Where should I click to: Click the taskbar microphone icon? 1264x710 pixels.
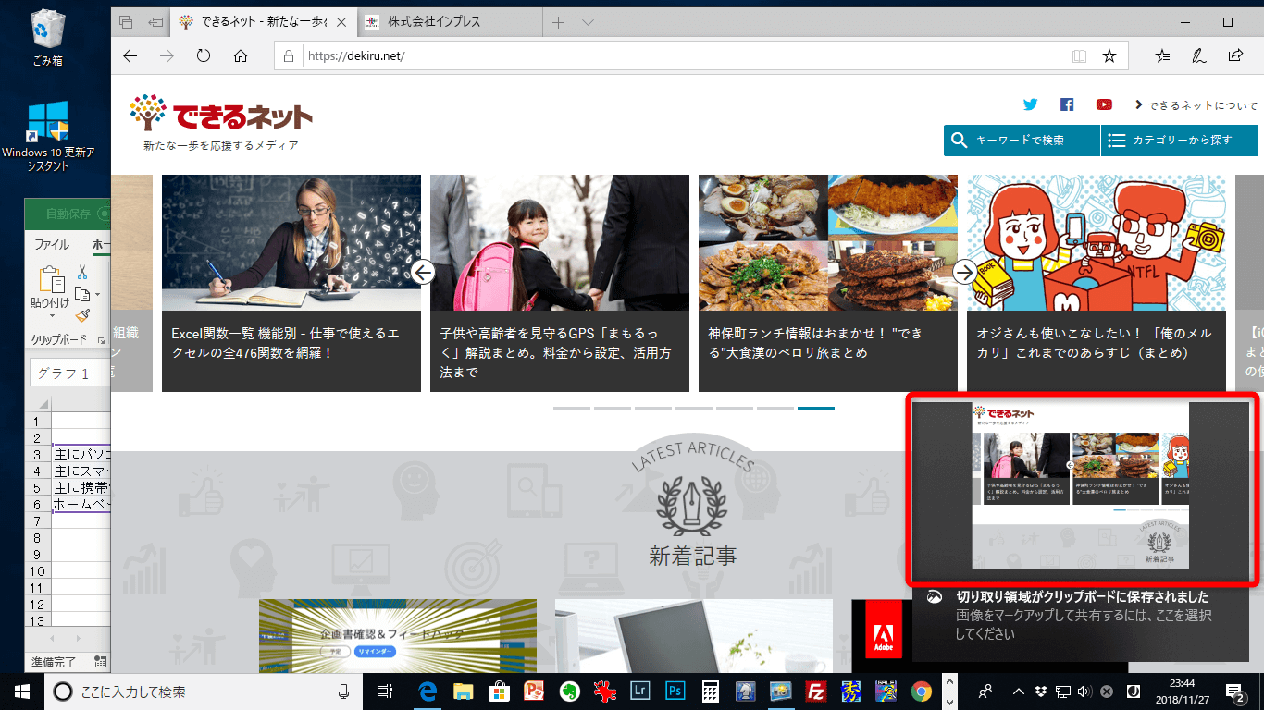coord(344,691)
